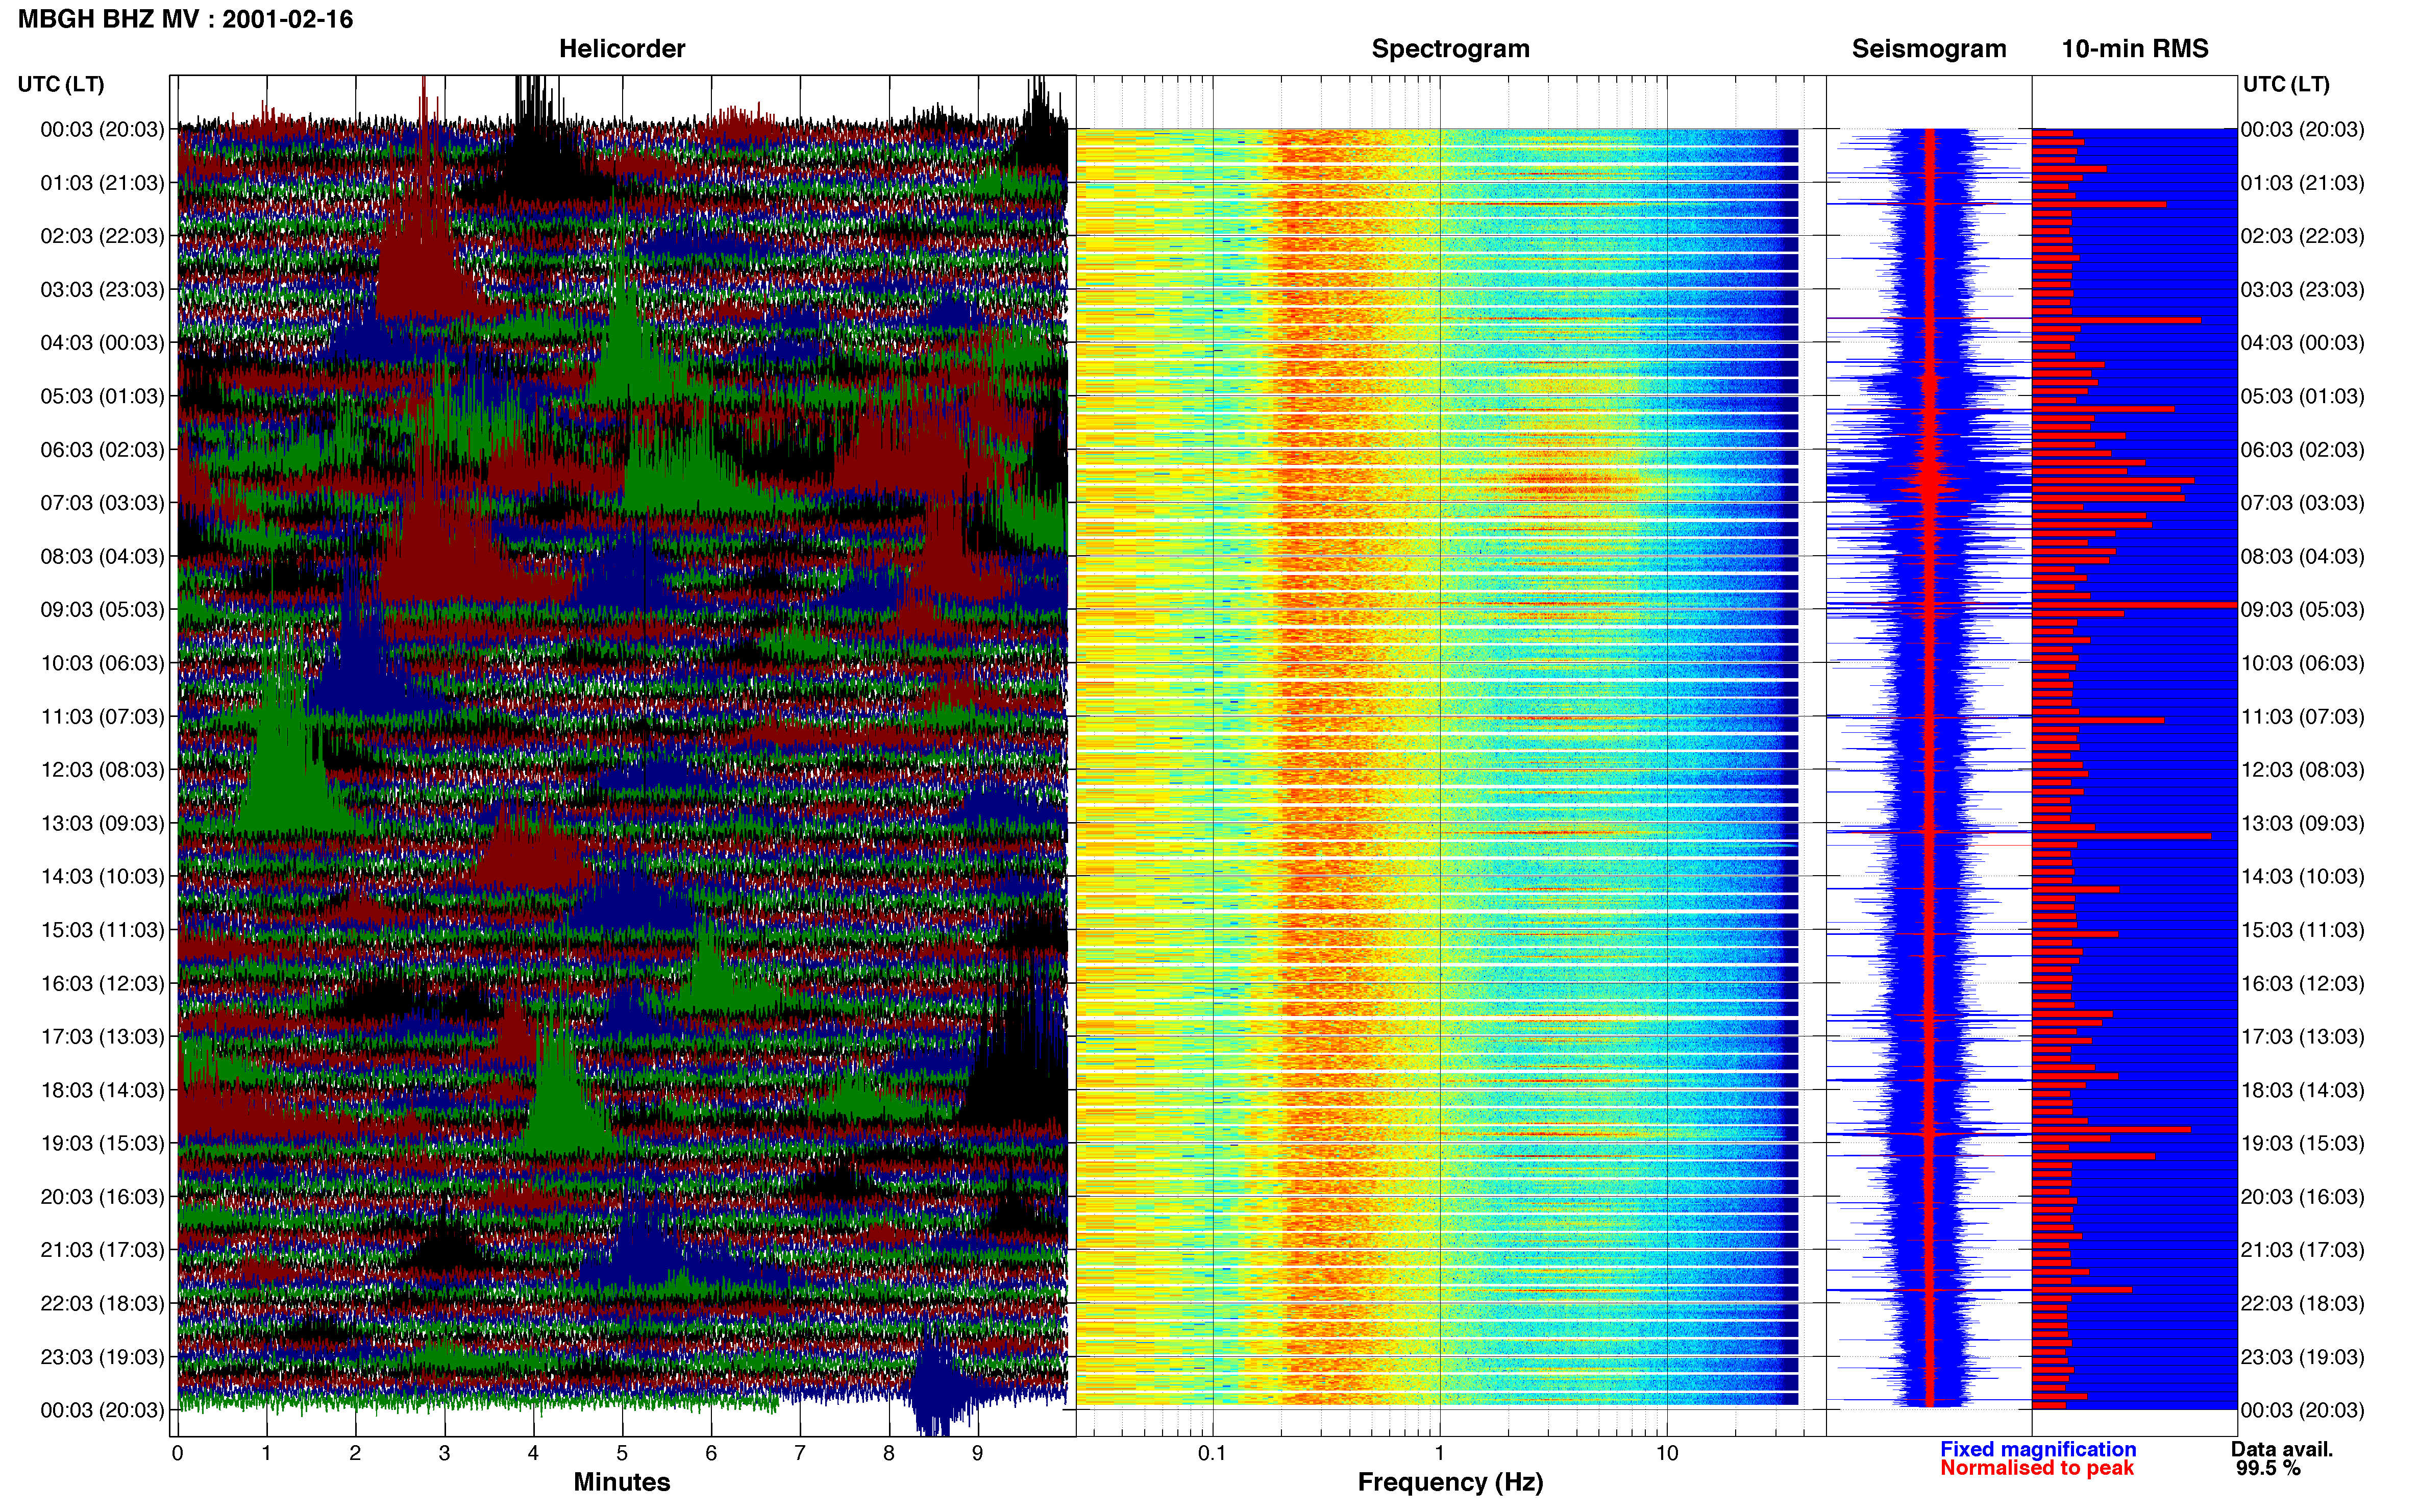Click the 0 minute tick label
The width and height of the screenshot is (2419, 1512).
pyautogui.click(x=177, y=1453)
